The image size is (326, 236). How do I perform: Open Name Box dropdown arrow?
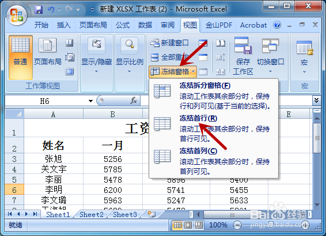(x=90, y=101)
